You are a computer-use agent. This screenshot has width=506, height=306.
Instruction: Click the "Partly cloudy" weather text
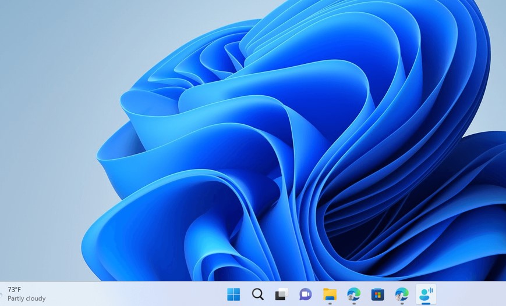26,298
